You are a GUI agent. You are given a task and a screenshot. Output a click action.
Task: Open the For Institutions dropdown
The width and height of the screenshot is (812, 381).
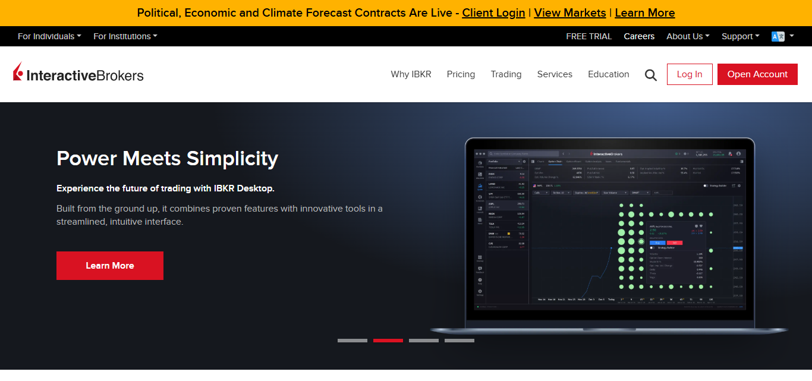tap(125, 36)
